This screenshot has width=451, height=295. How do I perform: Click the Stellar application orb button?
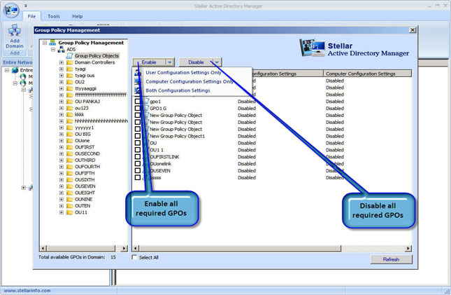click(11, 10)
